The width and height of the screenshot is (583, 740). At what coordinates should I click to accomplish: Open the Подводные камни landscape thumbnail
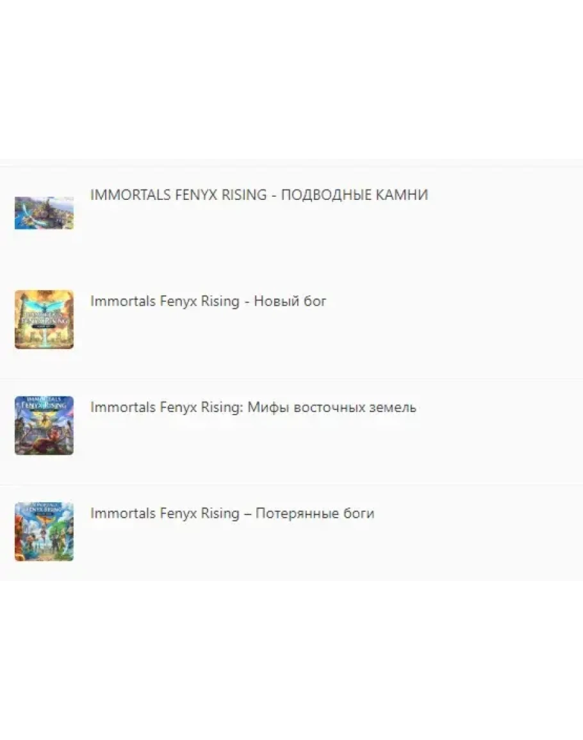[44, 213]
